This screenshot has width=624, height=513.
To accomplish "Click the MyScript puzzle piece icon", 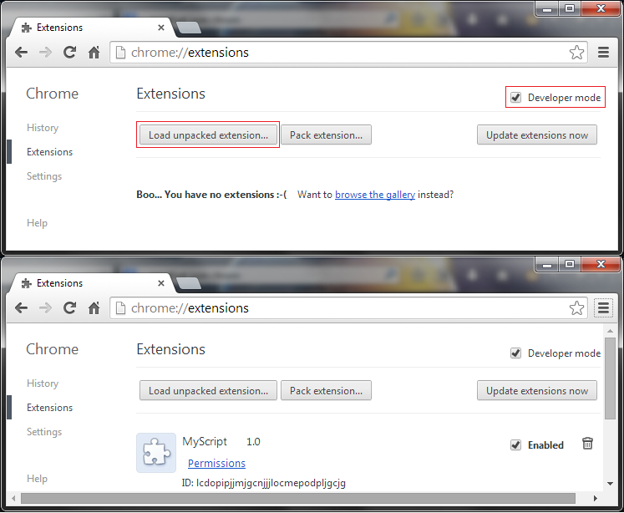I will pos(156,453).
